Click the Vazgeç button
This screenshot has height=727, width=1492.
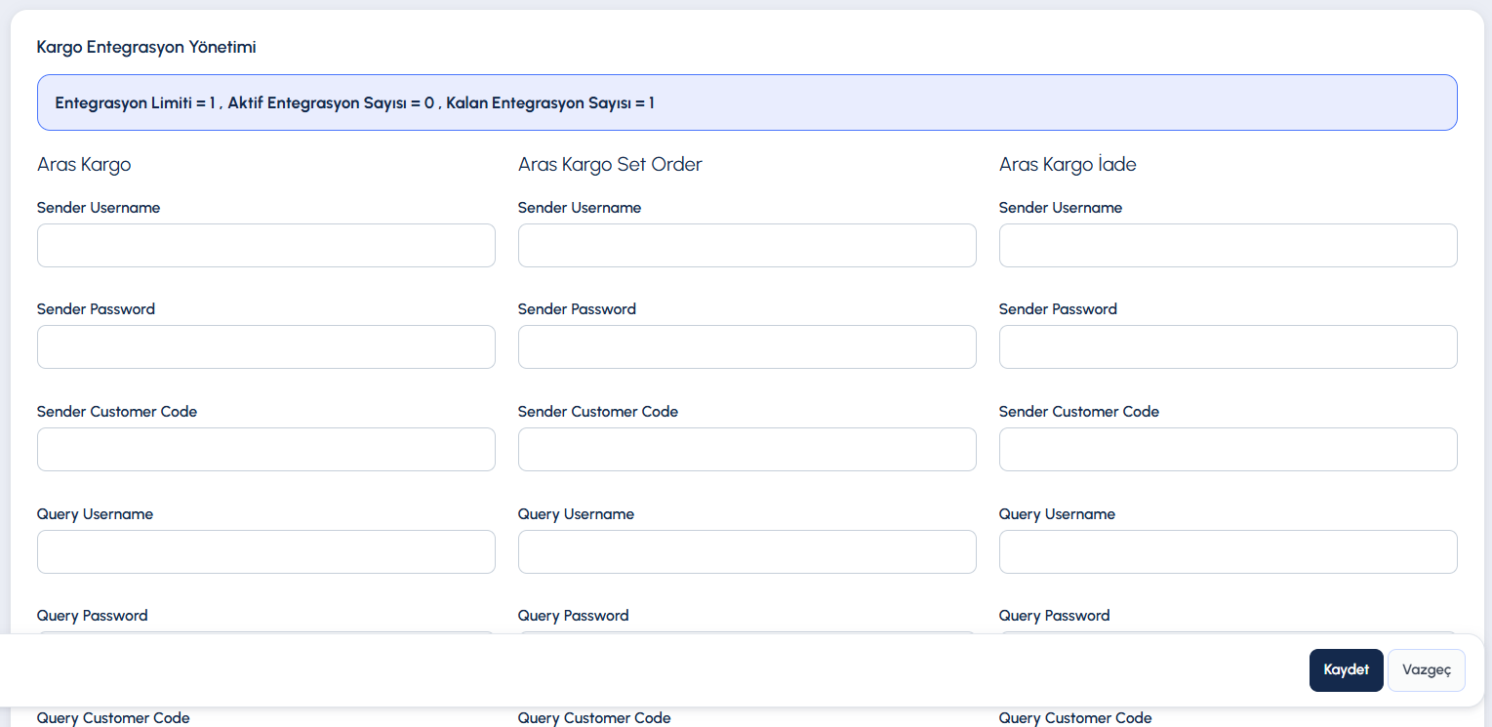point(1427,670)
